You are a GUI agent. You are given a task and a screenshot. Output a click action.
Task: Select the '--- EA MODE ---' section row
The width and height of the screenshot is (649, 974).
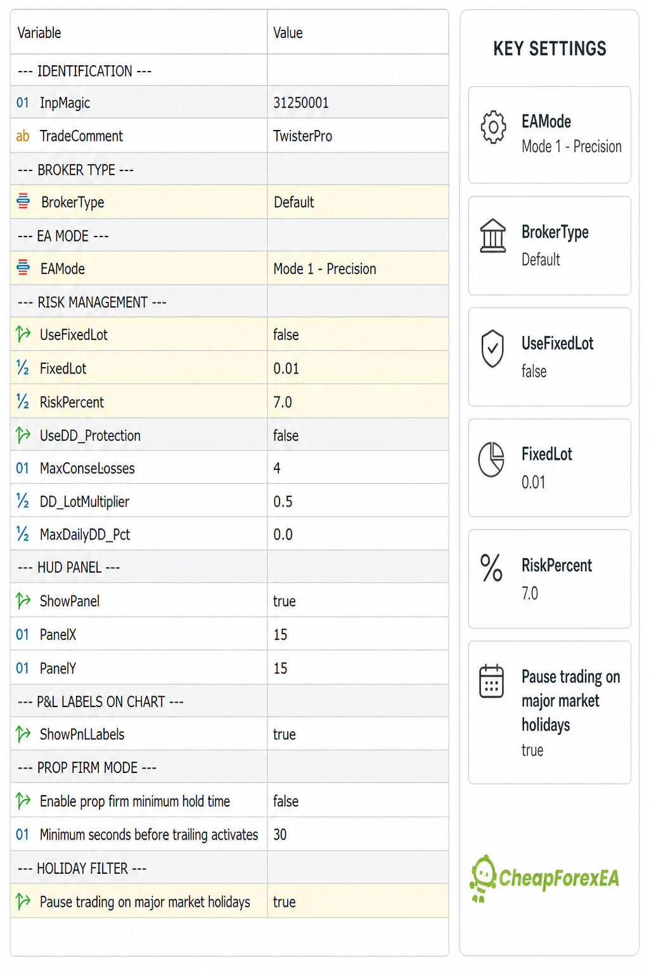[x=229, y=236]
